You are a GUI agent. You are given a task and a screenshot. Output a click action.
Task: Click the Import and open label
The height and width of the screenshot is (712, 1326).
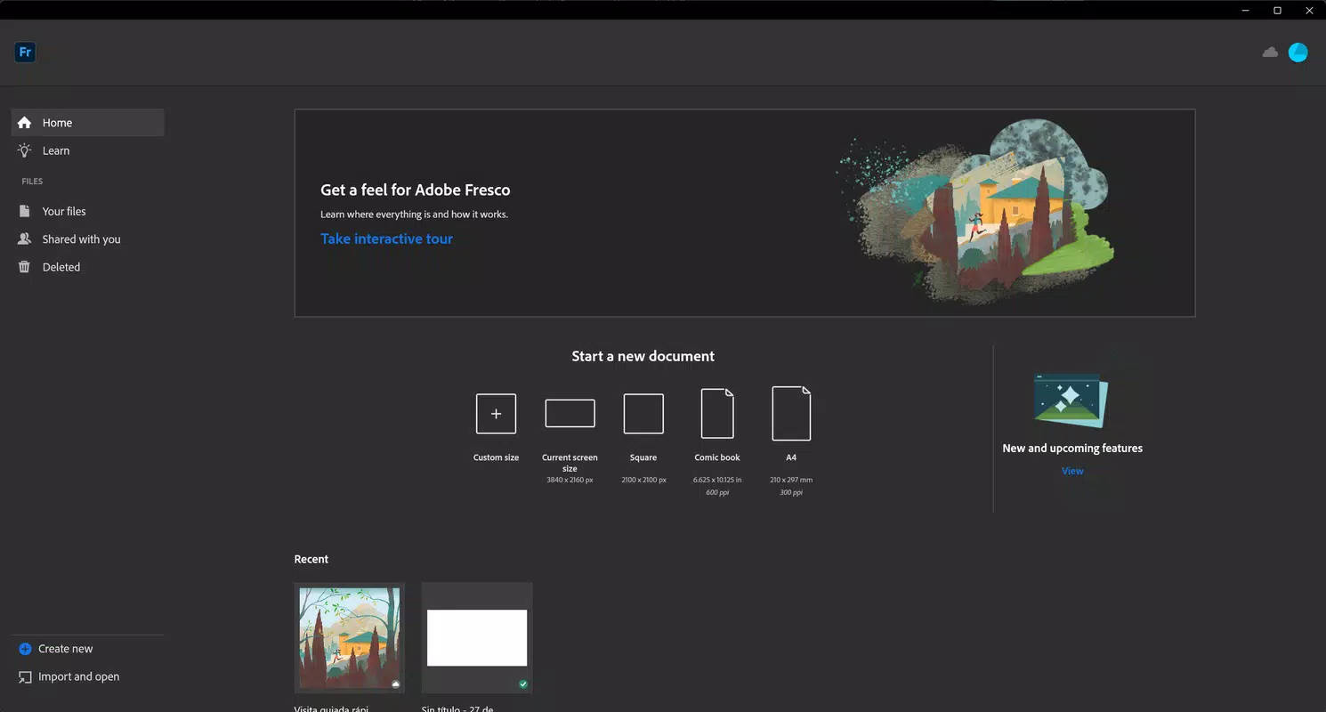79,676
